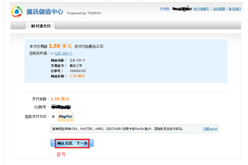Click the 交易对方 腾讯公司 value
Image resolution: width=248 pixels, height=165 pixels.
(x=76, y=65)
